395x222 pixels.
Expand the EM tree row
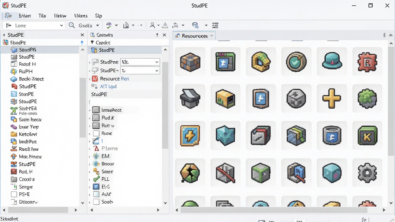pos(89,156)
